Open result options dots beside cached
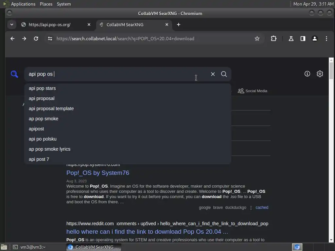The image size is (335, 251). click(x=251, y=208)
